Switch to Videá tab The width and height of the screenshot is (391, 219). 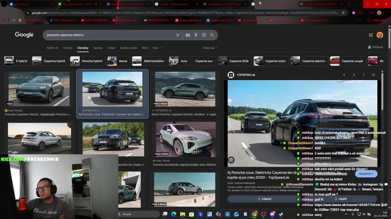click(x=111, y=48)
